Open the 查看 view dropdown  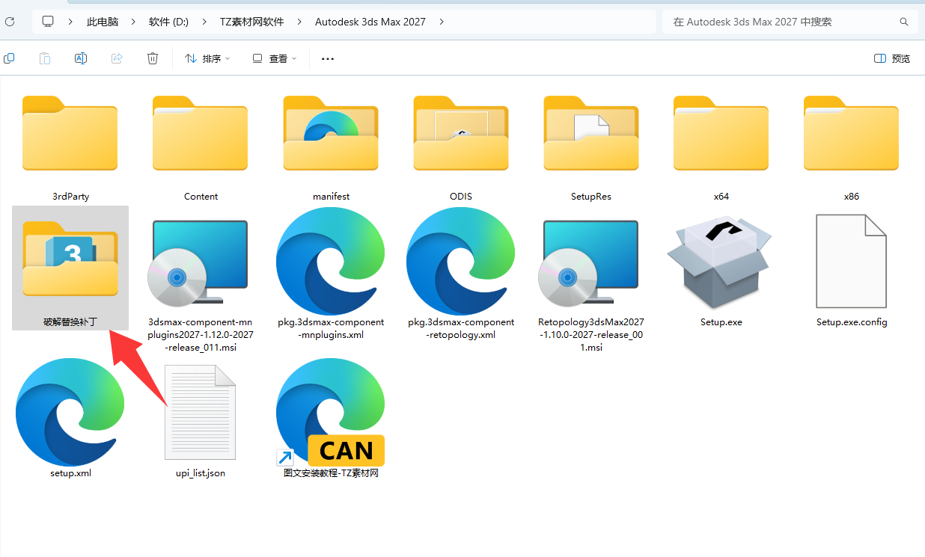coord(275,58)
